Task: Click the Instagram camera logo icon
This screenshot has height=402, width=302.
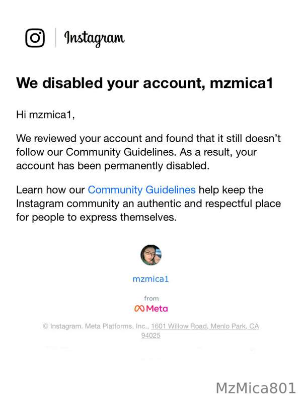Action: pyautogui.click(x=35, y=38)
